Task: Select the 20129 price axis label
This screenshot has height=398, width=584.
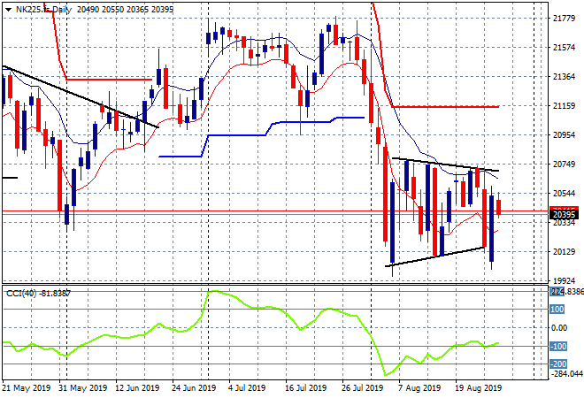Action: click(564, 252)
